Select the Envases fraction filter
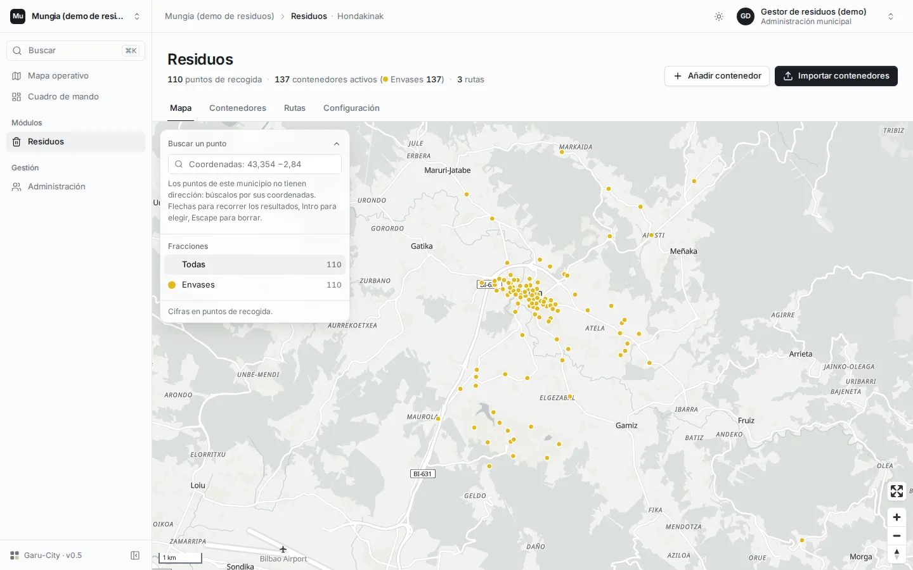This screenshot has height=570, width=913. 255,285
